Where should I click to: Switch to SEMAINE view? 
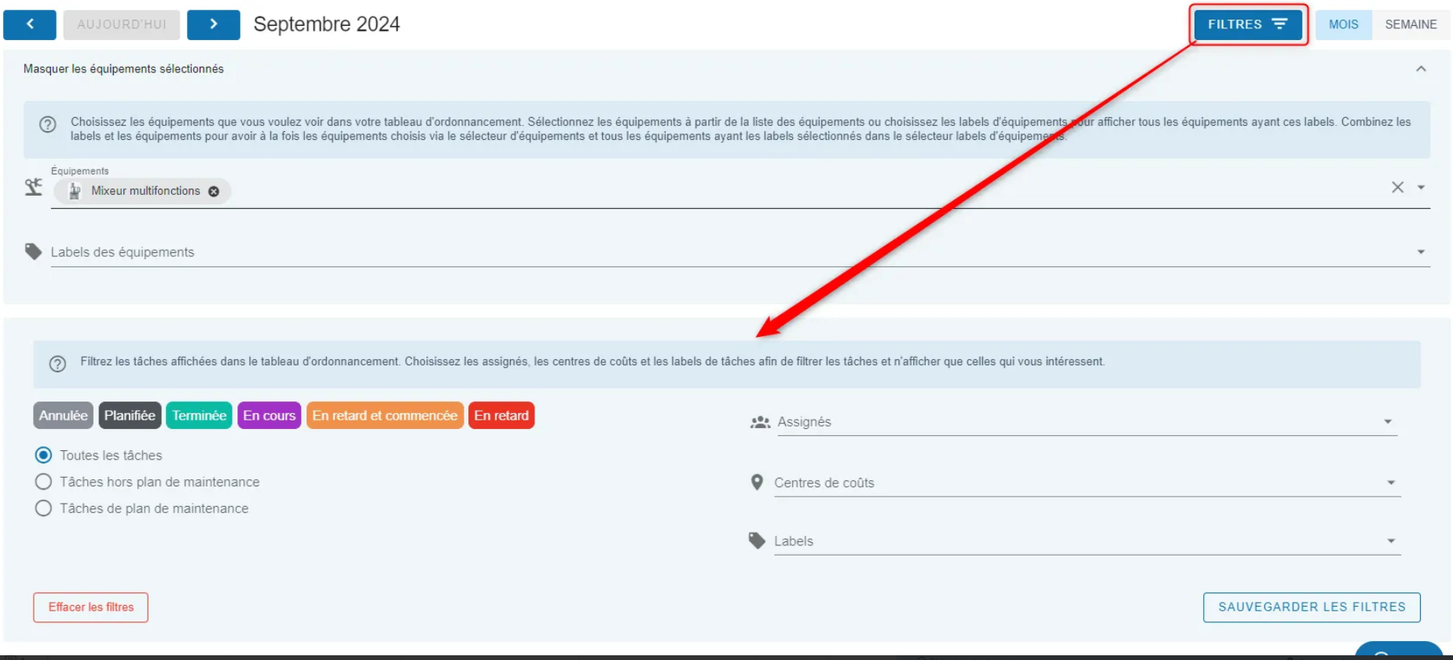click(1411, 24)
